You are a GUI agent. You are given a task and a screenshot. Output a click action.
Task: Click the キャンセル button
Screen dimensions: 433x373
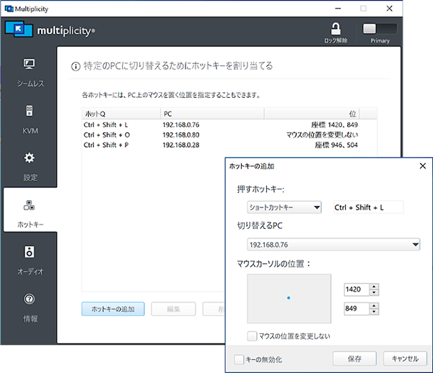click(x=405, y=359)
